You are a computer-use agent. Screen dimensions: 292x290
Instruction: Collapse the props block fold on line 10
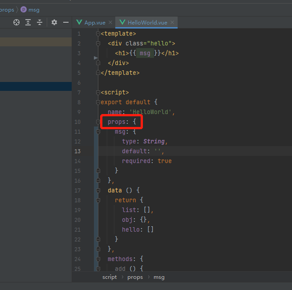click(x=98, y=122)
